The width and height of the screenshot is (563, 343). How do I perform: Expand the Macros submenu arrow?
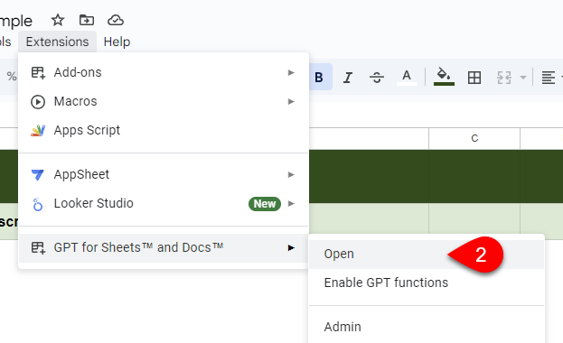pos(291,101)
